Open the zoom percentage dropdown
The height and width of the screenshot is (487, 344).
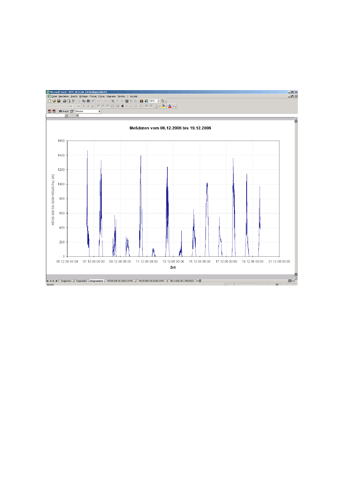[x=158, y=101]
